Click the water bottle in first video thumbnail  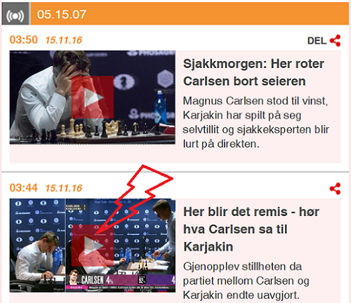(x=159, y=107)
